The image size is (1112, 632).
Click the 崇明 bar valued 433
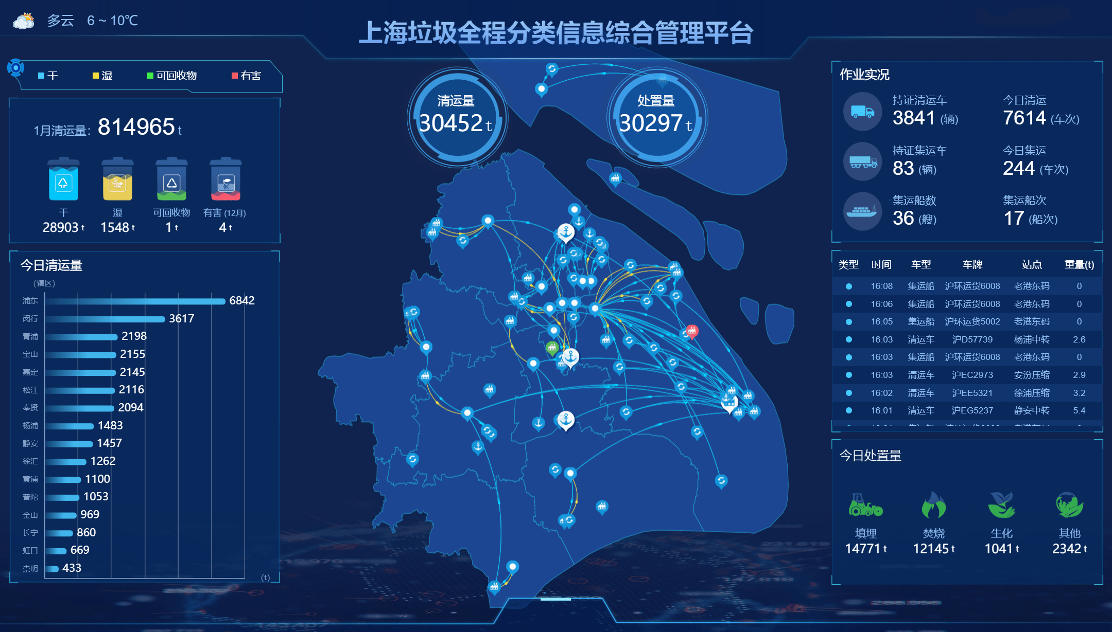pos(52,569)
